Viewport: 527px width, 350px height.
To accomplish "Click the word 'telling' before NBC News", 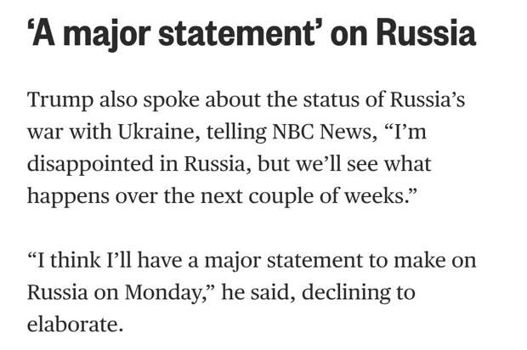I will 236,132.
